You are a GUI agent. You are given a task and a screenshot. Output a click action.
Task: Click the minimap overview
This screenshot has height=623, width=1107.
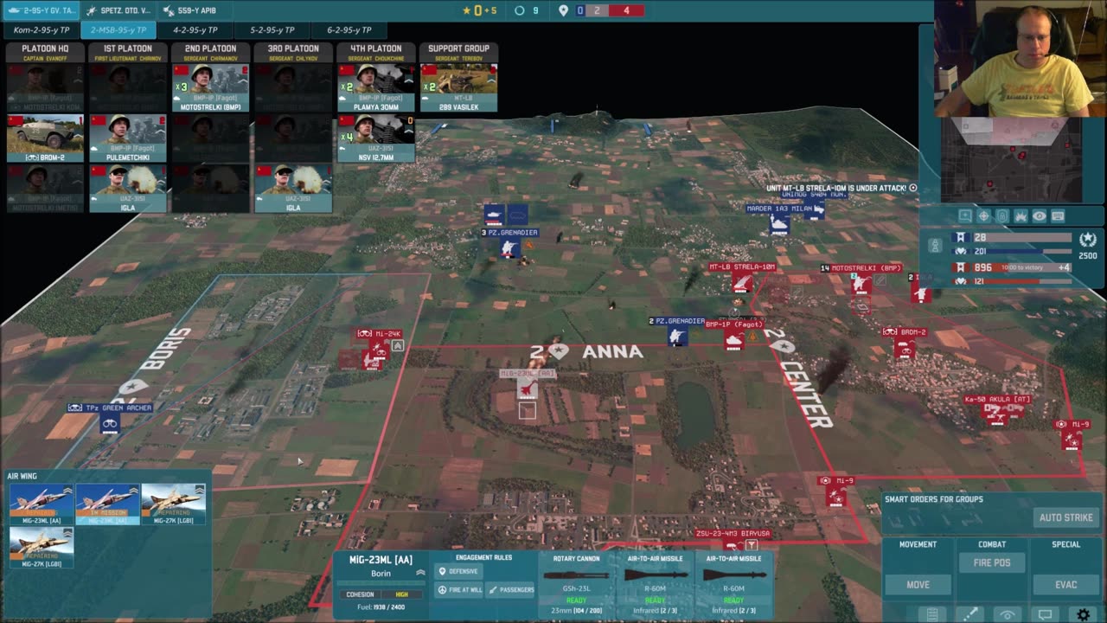1011,160
